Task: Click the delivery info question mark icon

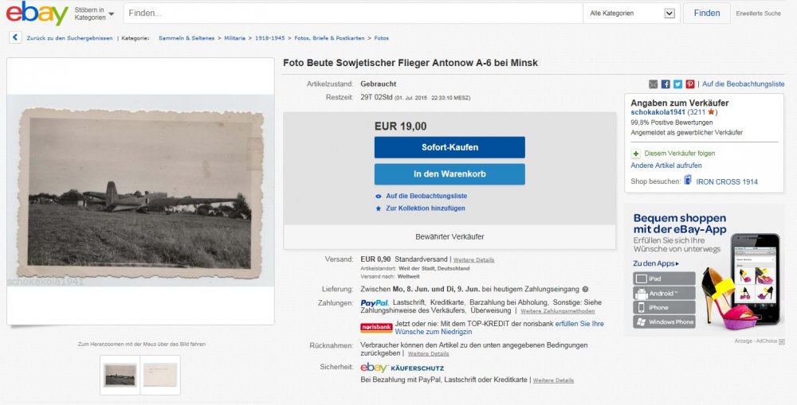Action: [x=586, y=289]
